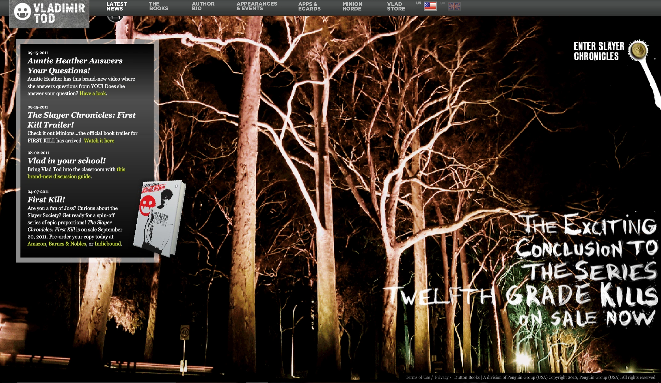661x383 pixels.
Task: Open Appearances & Events section
Action: (257, 6)
